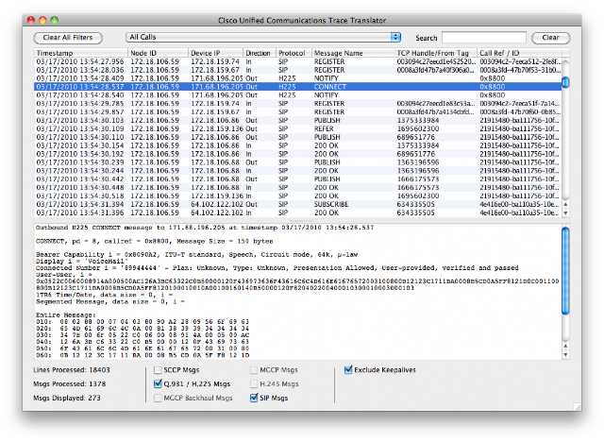Select the PUBLISH row at 13:54:30.110
Image resolution: width=604 pixels, height=442 pixels.
click(298, 137)
